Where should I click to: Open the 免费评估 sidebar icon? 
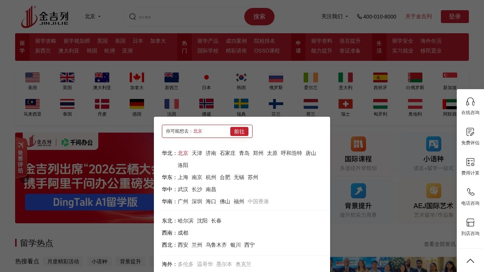click(x=470, y=132)
